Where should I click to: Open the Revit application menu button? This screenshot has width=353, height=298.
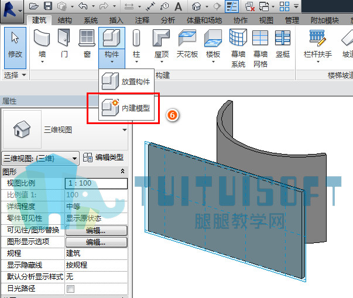pyautogui.click(x=12, y=11)
